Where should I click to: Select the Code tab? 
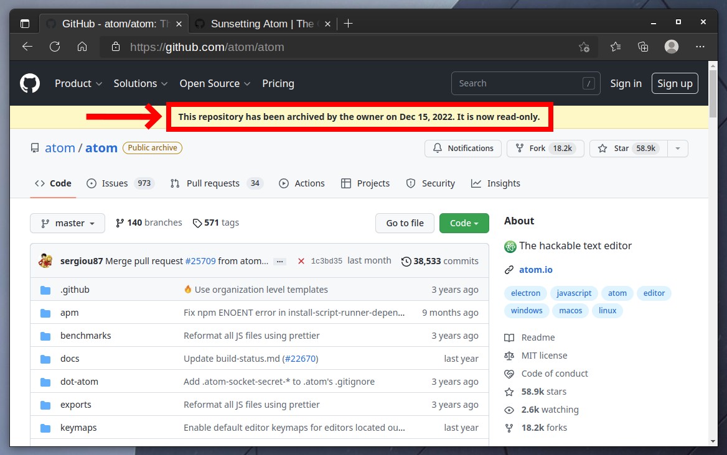[x=53, y=183]
